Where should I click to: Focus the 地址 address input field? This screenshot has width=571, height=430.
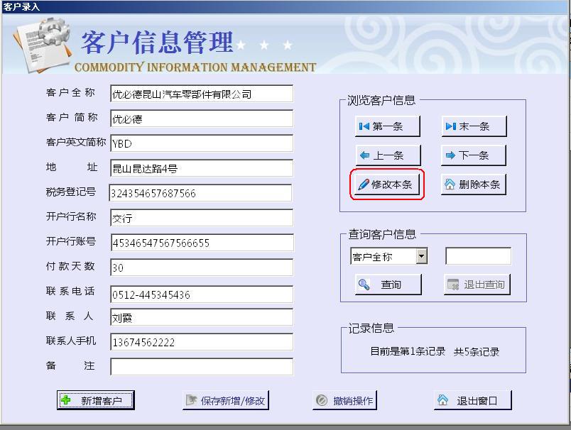click(x=201, y=168)
